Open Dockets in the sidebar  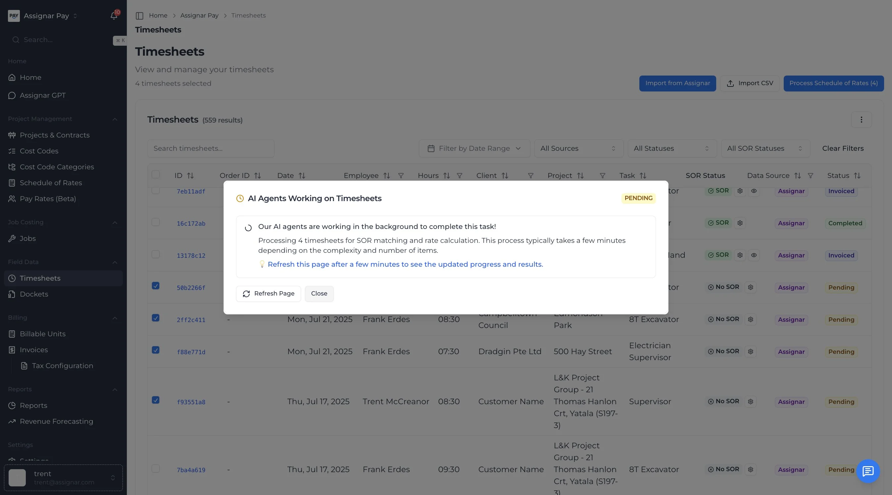(34, 294)
